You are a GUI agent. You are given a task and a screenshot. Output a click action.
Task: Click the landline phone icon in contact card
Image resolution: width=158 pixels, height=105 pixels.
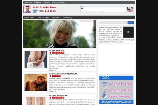click(105, 84)
